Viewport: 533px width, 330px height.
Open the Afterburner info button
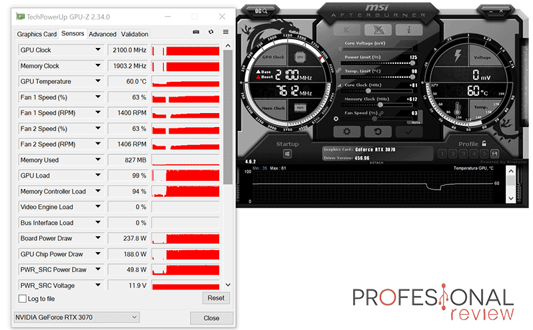click(409, 30)
